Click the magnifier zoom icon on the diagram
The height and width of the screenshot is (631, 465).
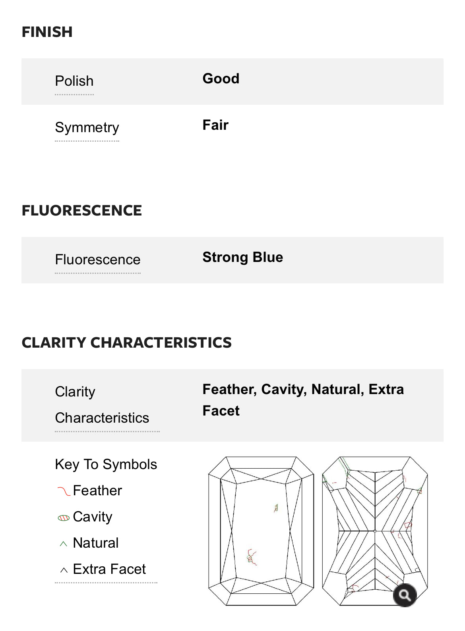pos(405,595)
